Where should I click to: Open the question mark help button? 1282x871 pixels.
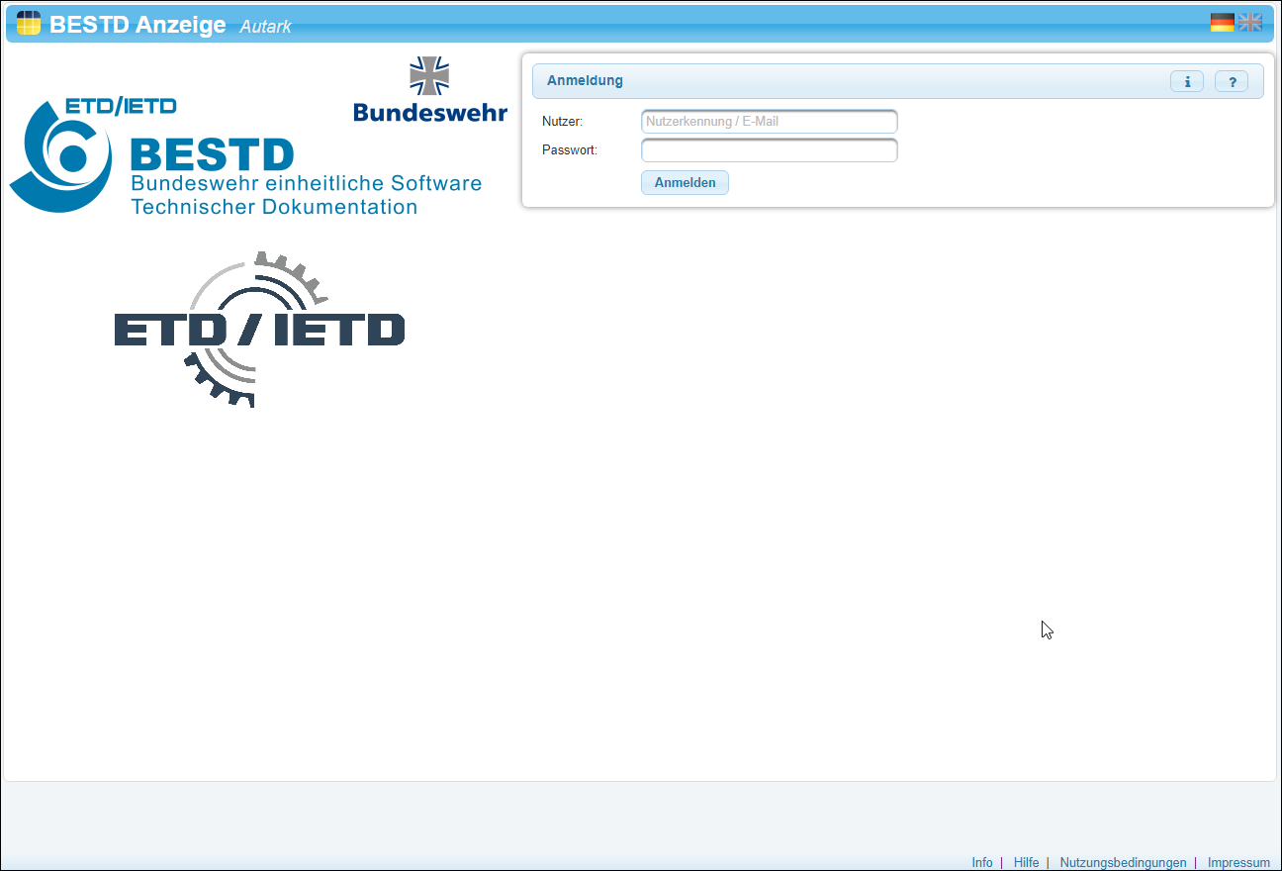(1232, 81)
